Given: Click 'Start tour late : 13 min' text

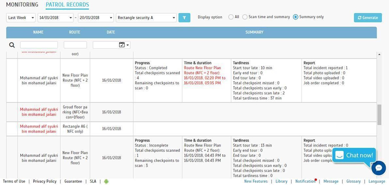Looking at the screenshot, I should point(252,145).
